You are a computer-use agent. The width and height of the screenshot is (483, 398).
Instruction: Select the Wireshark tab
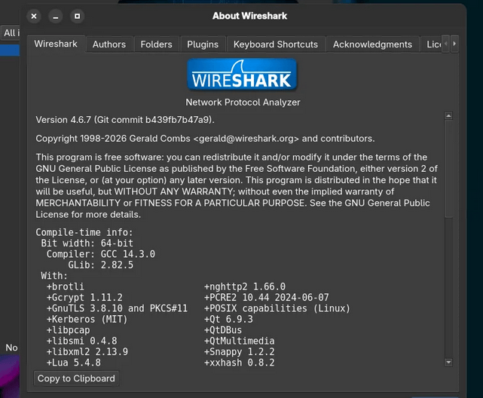tap(56, 44)
